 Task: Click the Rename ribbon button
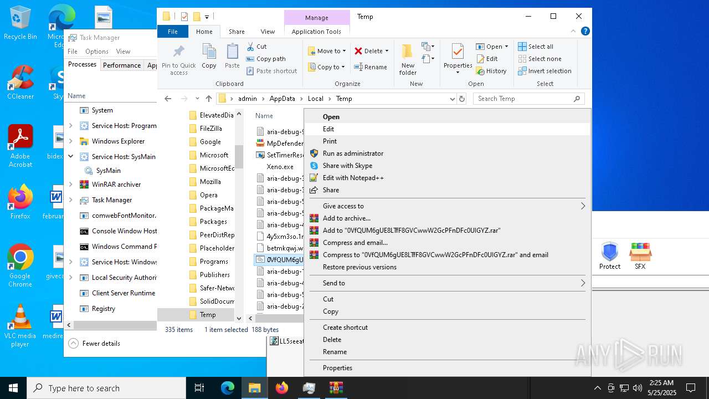(x=371, y=67)
